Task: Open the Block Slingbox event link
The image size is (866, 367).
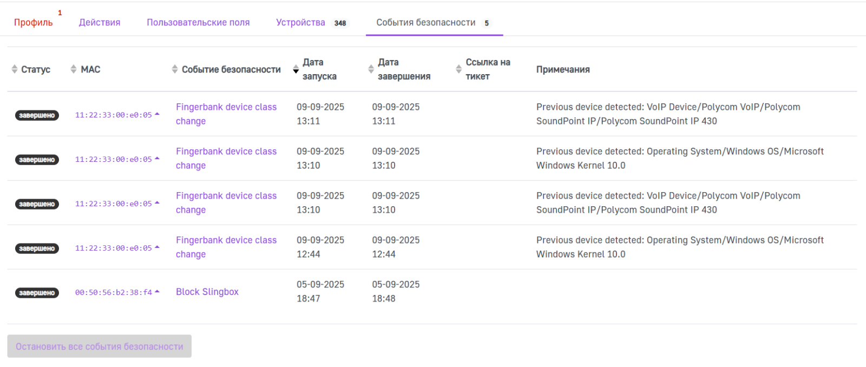Action: click(207, 292)
